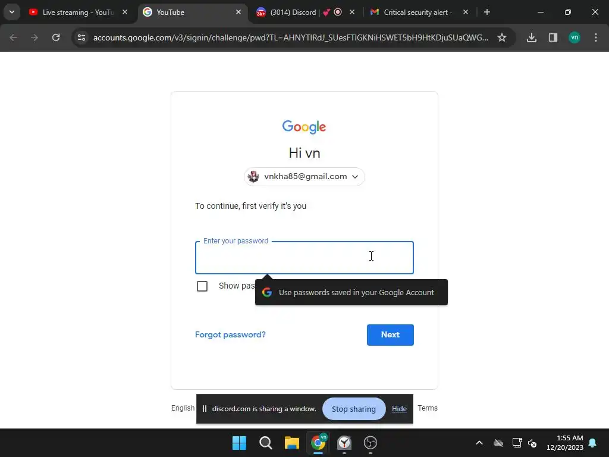Toggle the Chrome side panel icon
Image resolution: width=609 pixels, height=457 pixels.
tap(553, 37)
